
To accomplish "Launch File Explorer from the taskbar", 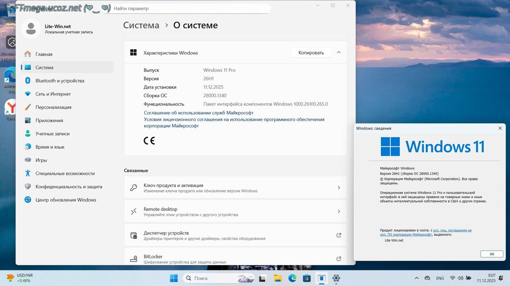I will click(x=277, y=278).
